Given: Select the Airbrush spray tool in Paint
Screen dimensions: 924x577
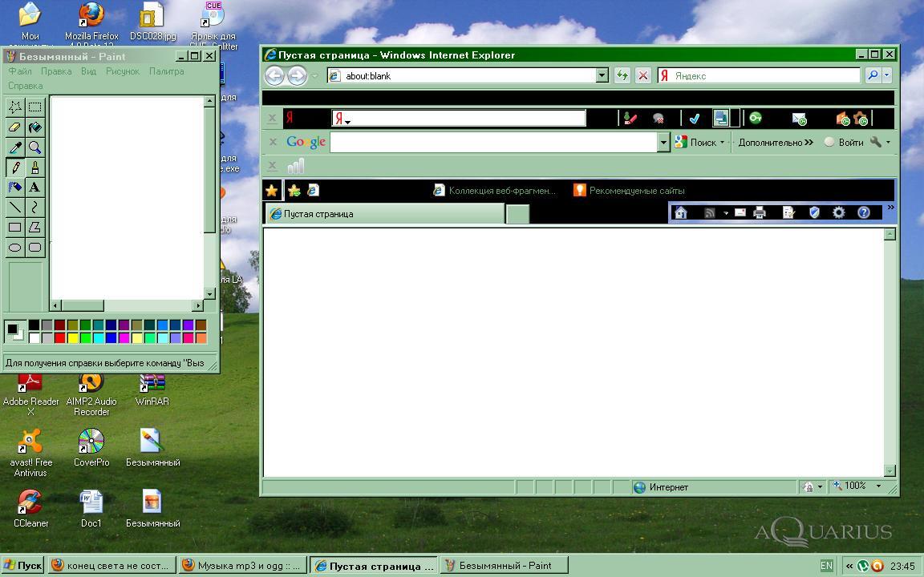Looking at the screenshot, I should click(x=14, y=188).
